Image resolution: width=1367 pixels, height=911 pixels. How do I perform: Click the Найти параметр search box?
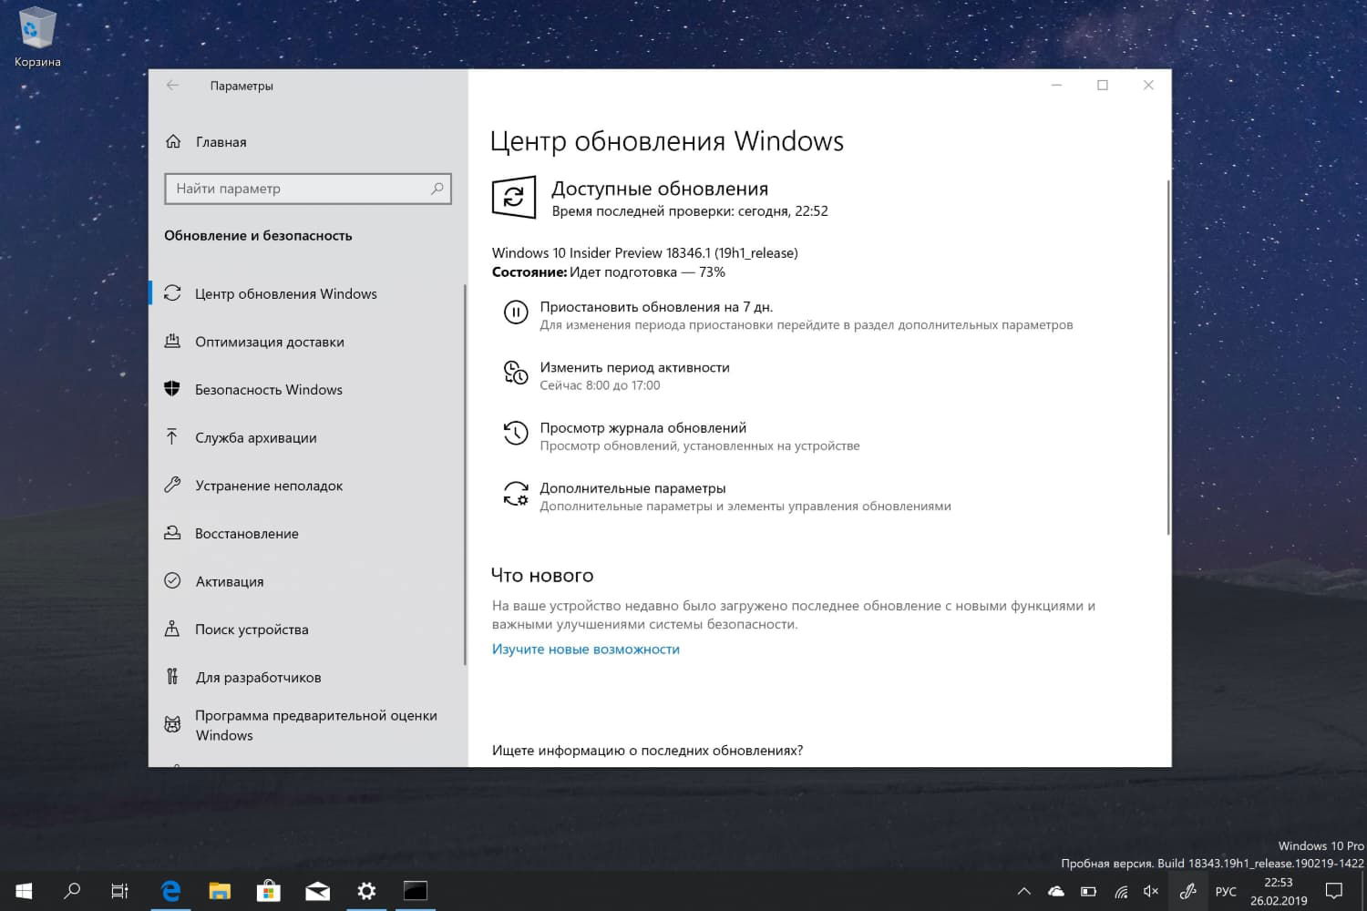(x=307, y=189)
